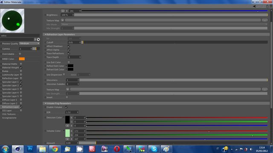Click the Windows Start orb
The height and width of the screenshot is (153, 273).
6,149
